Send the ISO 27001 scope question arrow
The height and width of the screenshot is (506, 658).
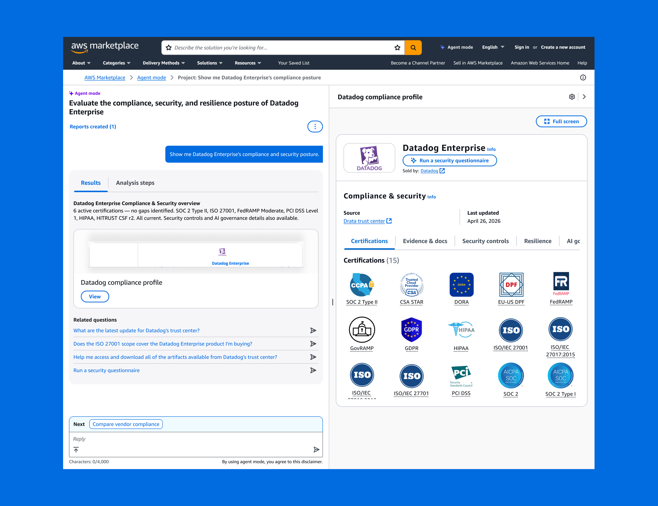313,344
